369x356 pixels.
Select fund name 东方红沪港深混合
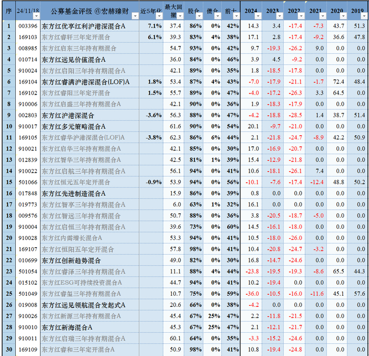point(68,116)
